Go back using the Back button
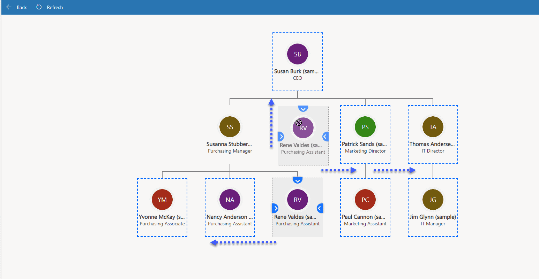This screenshot has height=279, width=539. [x=17, y=7]
